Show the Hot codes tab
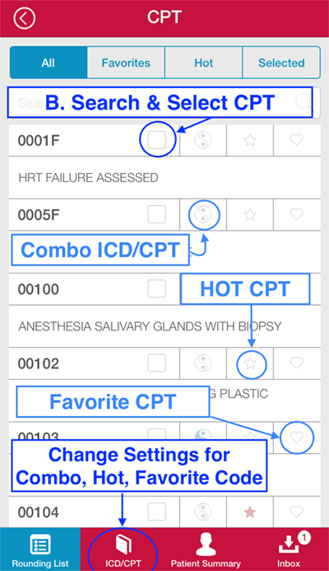Image resolution: width=329 pixels, height=571 pixels. pos(204,63)
